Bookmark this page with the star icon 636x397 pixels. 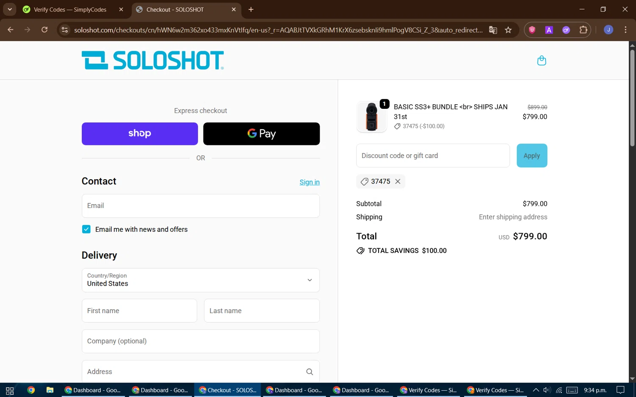(x=508, y=30)
